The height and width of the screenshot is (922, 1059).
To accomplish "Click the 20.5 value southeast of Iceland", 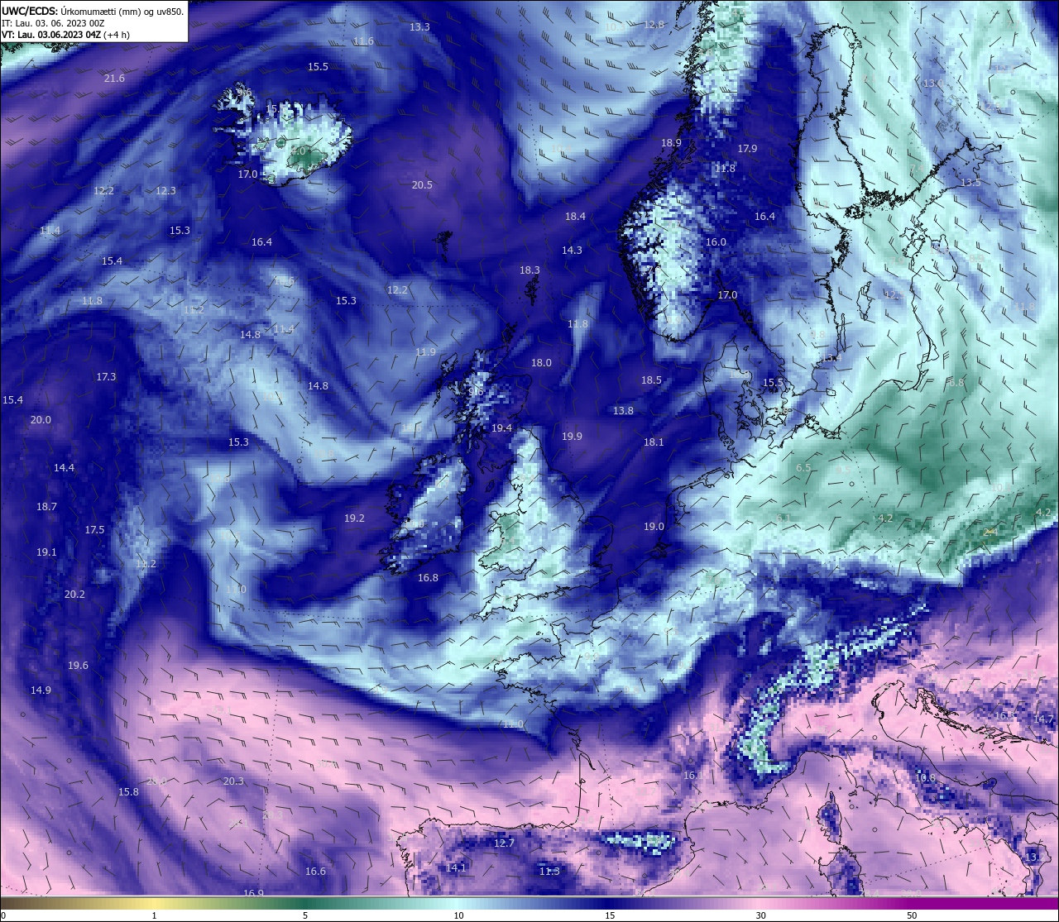I will click(x=422, y=185).
